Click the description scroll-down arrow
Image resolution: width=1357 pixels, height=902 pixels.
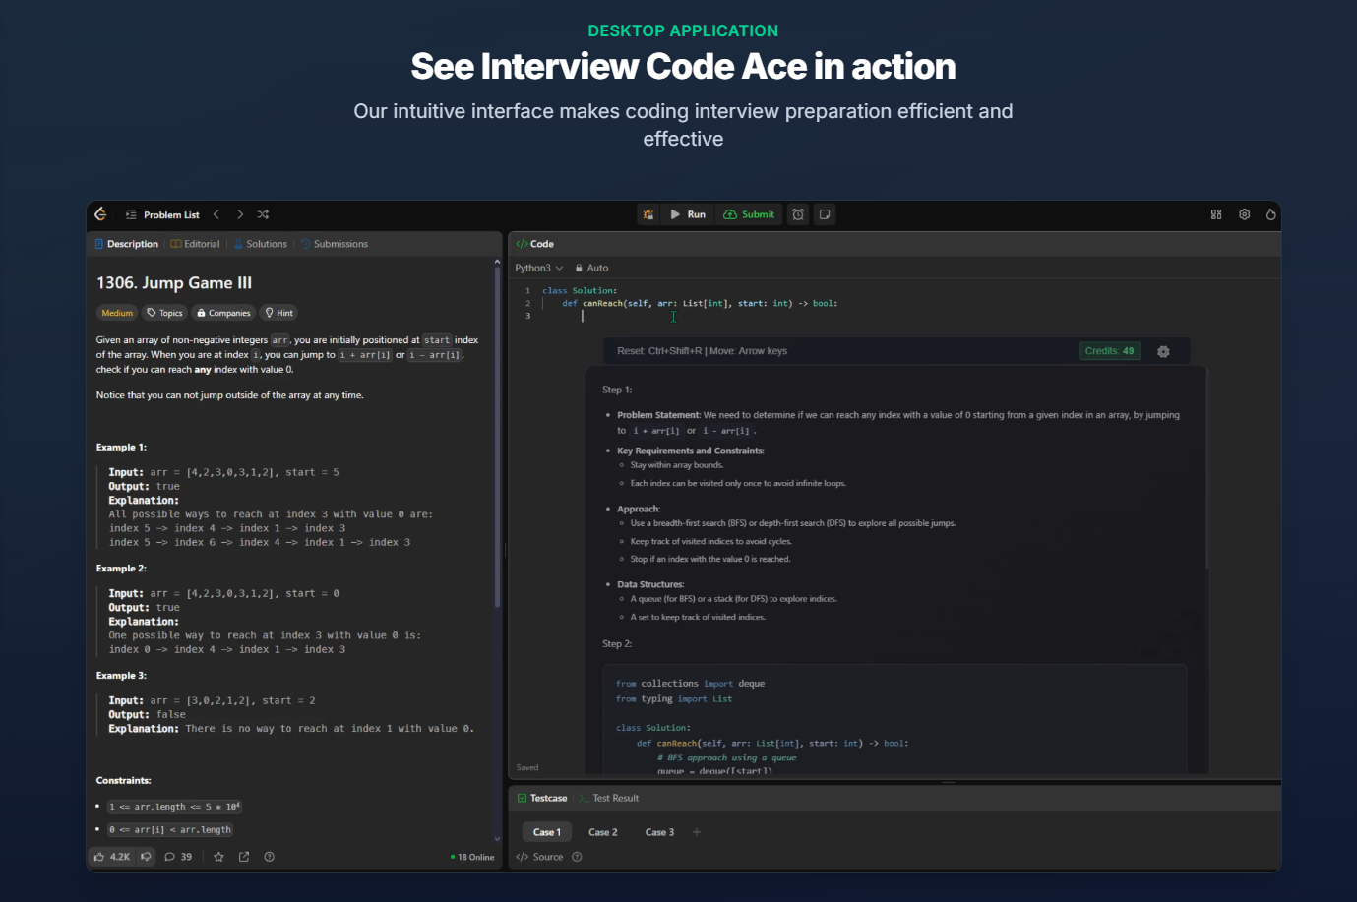click(x=497, y=839)
